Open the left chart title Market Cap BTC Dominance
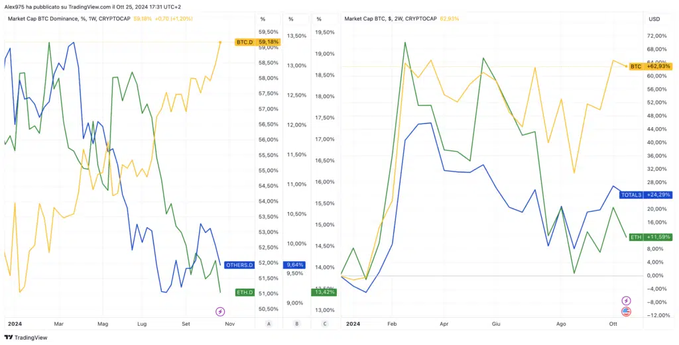The width and height of the screenshot is (679, 345). [x=64, y=19]
